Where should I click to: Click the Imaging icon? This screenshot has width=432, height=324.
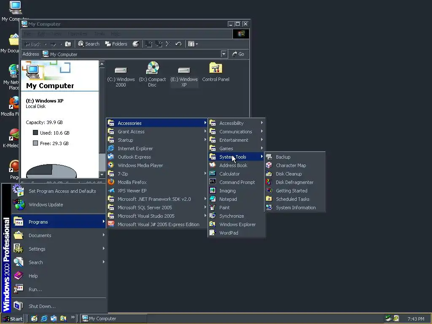coord(213,190)
